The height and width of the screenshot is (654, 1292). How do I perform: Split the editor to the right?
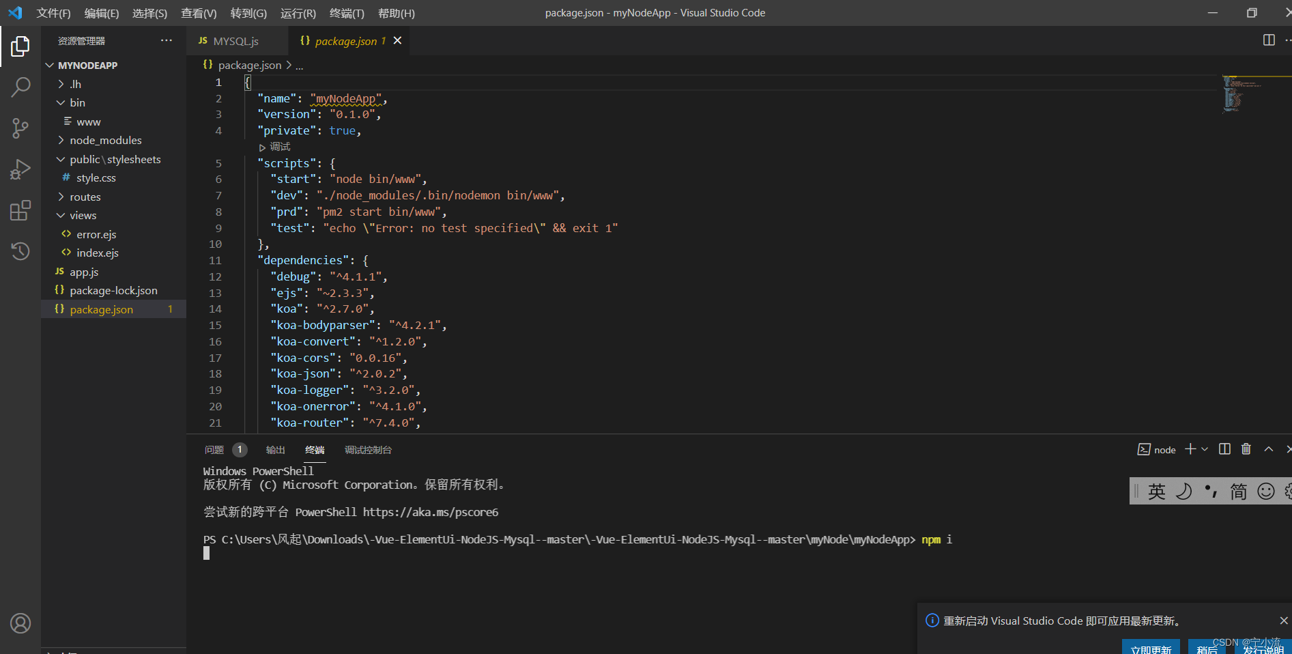pyautogui.click(x=1269, y=40)
